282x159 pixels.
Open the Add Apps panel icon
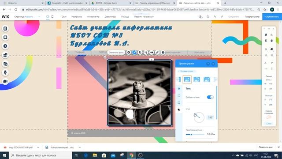click(x=5, y=55)
